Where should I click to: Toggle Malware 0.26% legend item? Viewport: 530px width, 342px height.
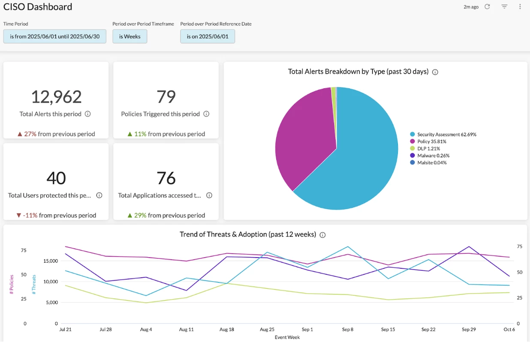[x=430, y=156]
